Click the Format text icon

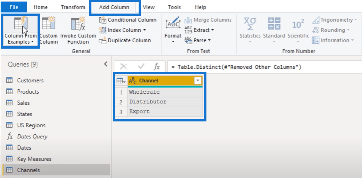[x=173, y=23]
